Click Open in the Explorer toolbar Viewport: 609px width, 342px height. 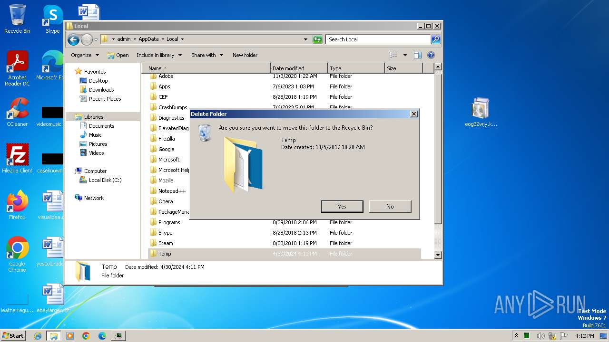[x=118, y=55]
